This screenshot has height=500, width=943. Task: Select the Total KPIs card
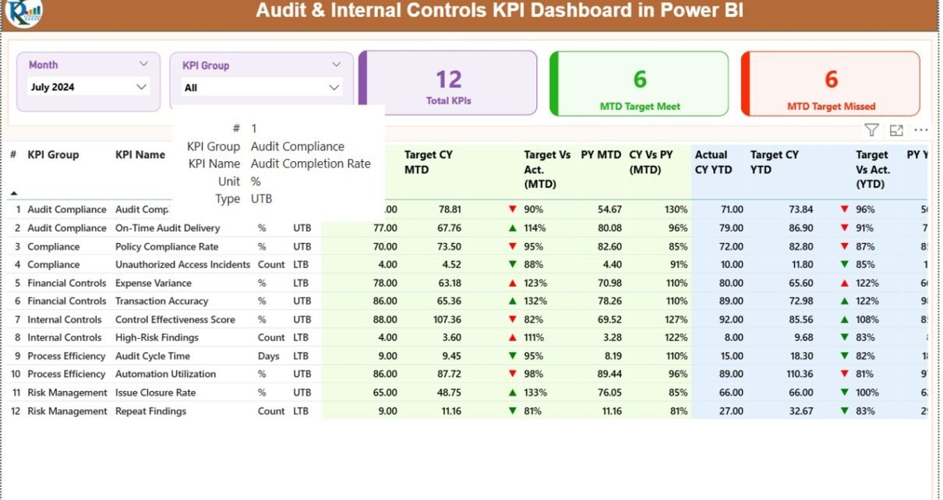[x=448, y=84]
